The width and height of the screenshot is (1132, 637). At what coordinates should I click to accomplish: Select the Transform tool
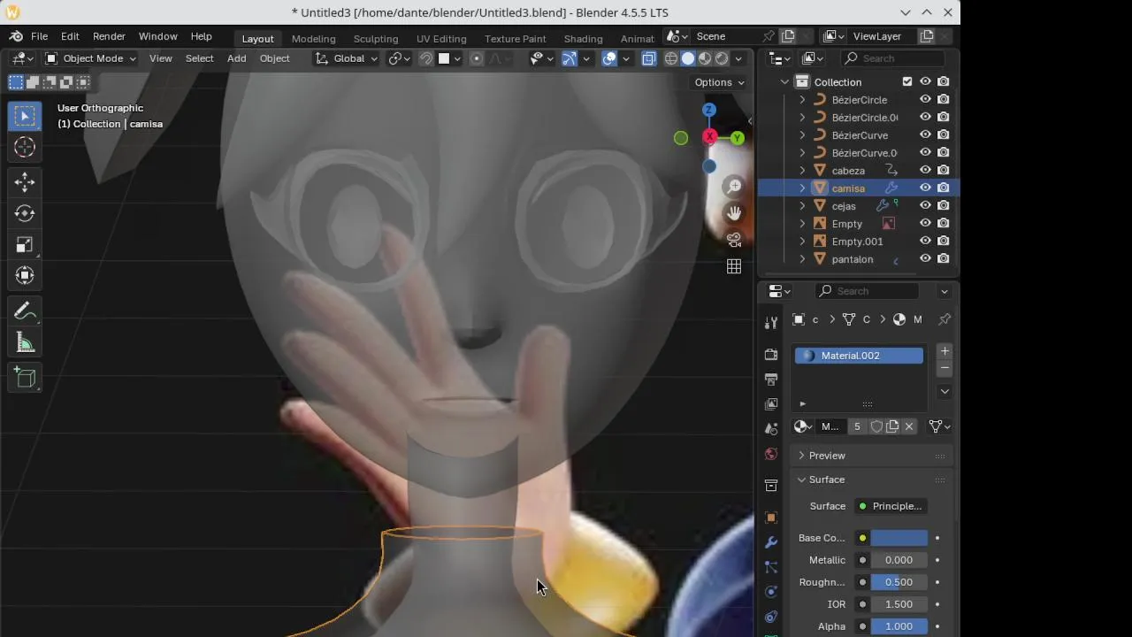pyautogui.click(x=25, y=275)
